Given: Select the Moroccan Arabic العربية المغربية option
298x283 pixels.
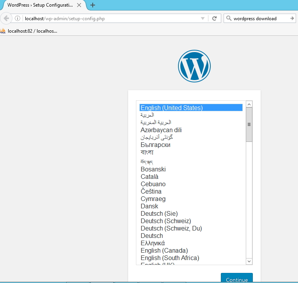Looking at the screenshot, I should (191, 122).
